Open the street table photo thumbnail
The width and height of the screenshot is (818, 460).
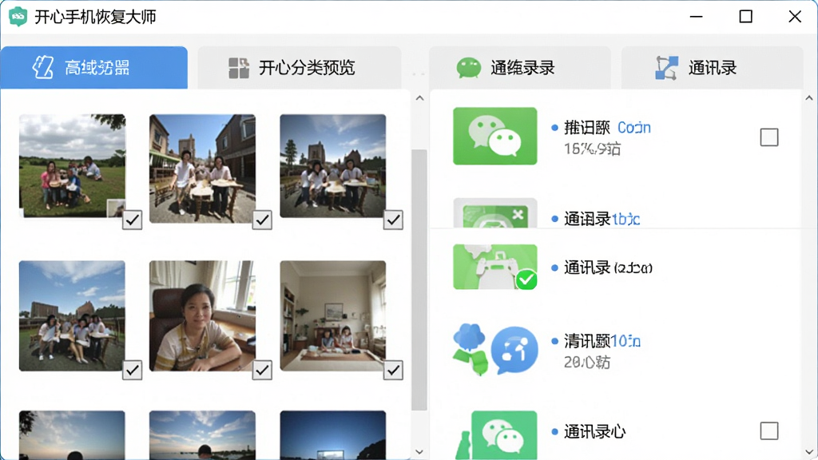[202, 169]
